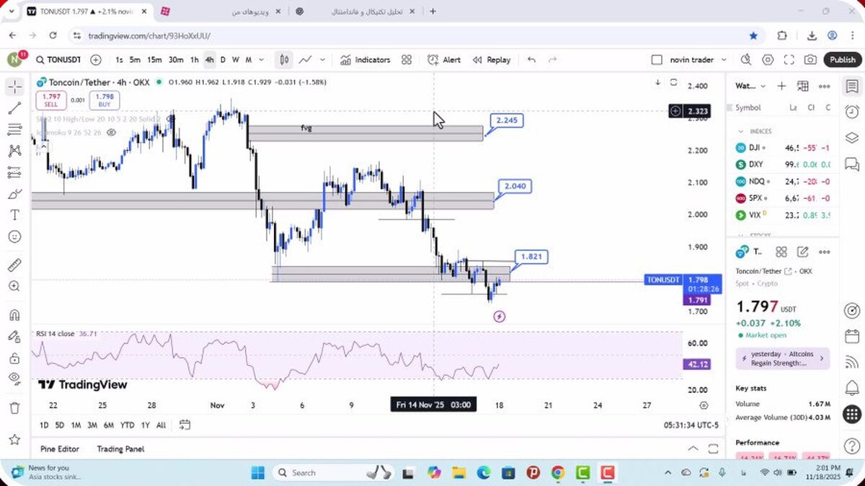Collapse the INDICES watchlist section

(x=740, y=131)
